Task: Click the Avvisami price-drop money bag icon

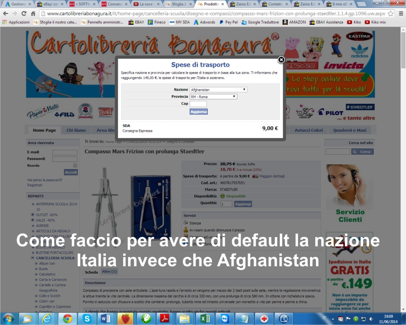Action: (186, 230)
